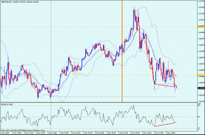Click the 3 Dec 03:40 time label
Image resolution: width=205 pixels, height=135 pixels.
[88, 133]
